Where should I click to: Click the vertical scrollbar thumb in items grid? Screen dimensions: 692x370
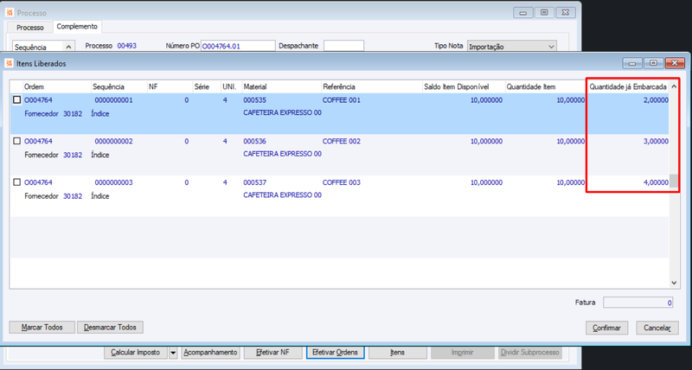tap(674, 181)
